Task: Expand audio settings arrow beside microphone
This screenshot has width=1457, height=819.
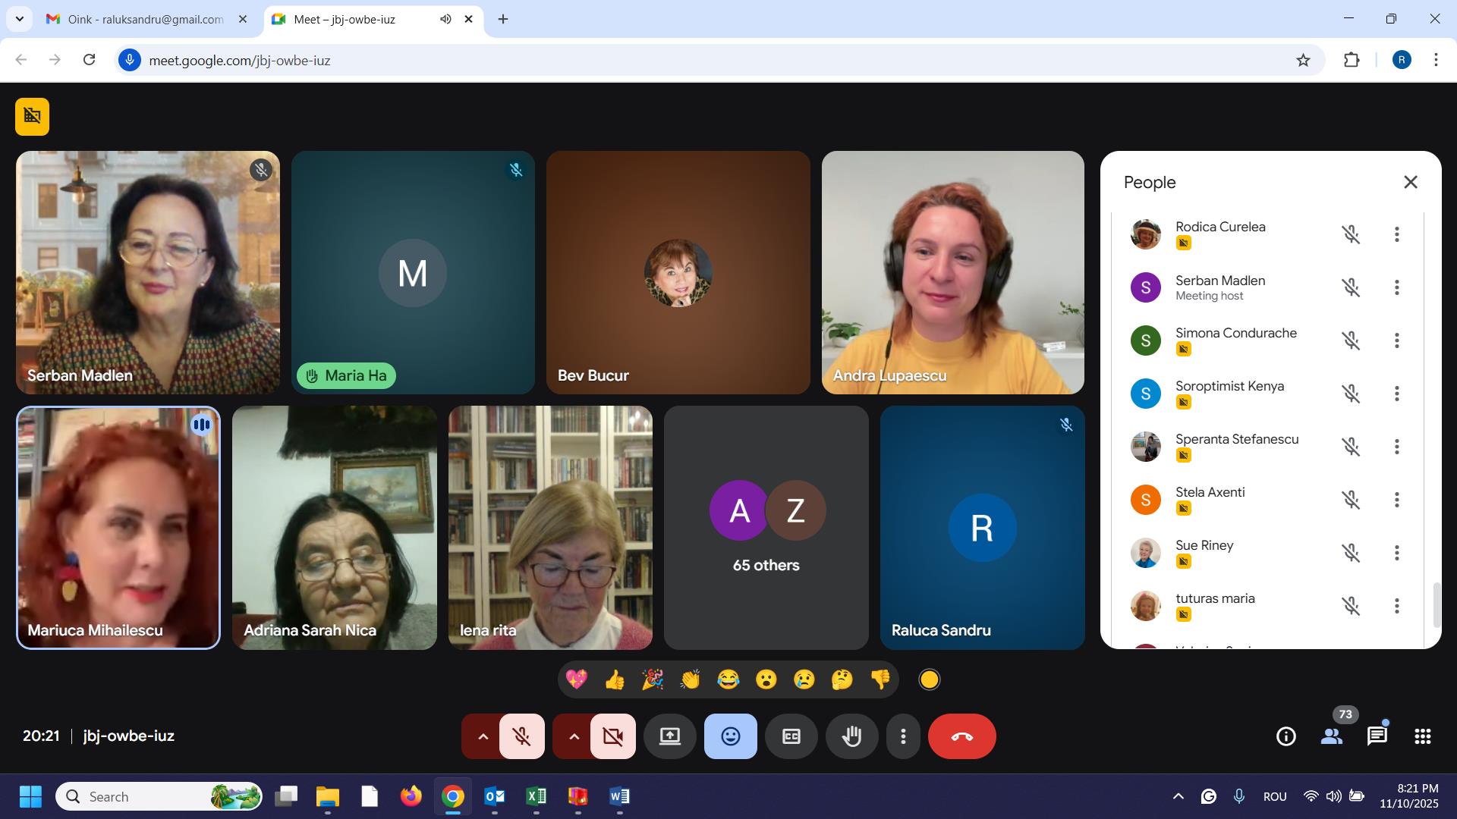Action: [x=483, y=736]
